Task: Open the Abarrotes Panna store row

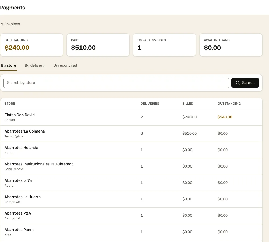Action: [x=131, y=232]
